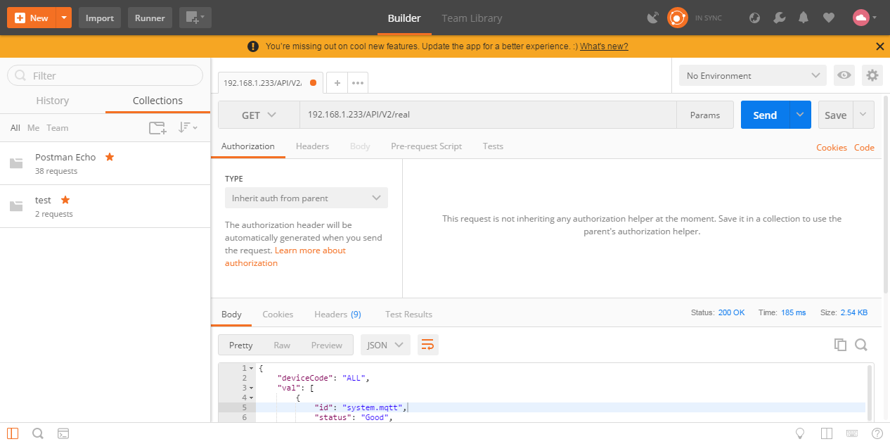The height and width of the screenshot is (444, 890).
Task: Open the collections sort dropdown
Action: coord(188,128)
